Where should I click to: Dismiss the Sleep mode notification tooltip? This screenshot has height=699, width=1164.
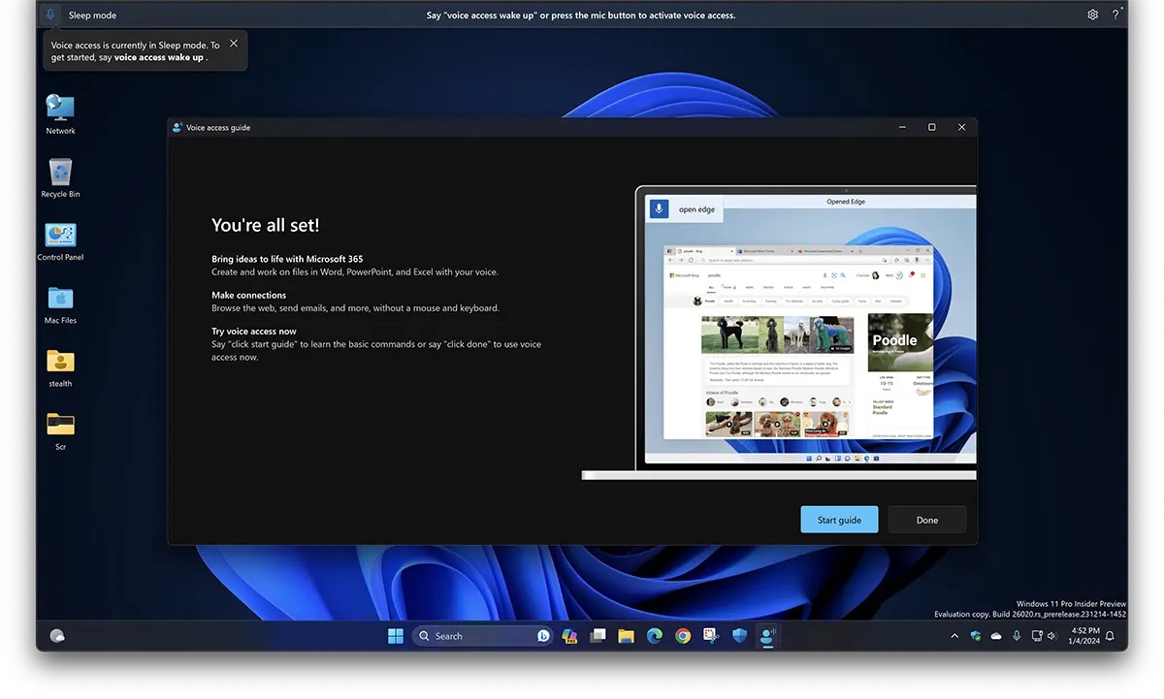234,44
